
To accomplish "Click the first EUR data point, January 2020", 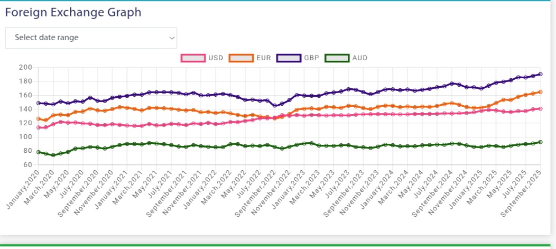I will 39,119.
